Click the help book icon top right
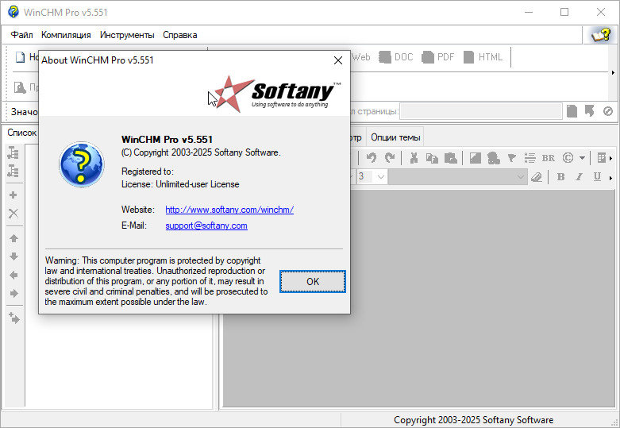Image resolution: width=620 pixels, height=428 pixels. 600,35
